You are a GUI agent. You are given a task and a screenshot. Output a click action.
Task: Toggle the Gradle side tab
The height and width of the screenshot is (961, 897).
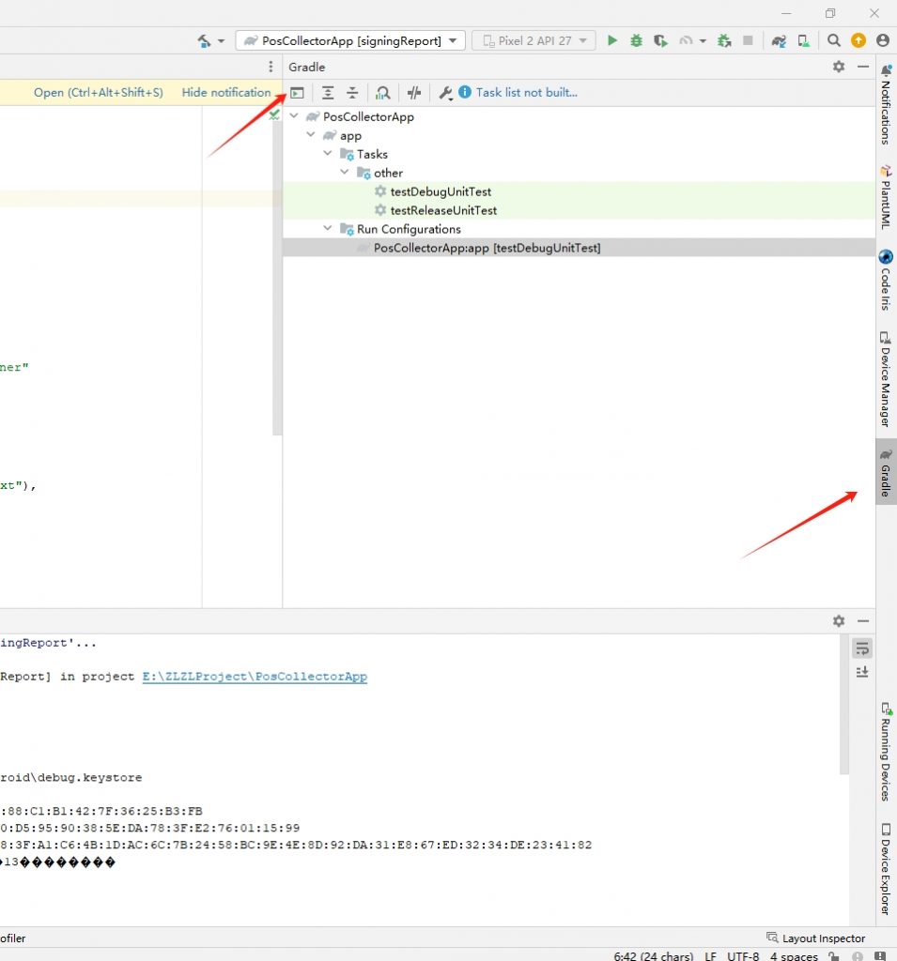pos(886,472)
